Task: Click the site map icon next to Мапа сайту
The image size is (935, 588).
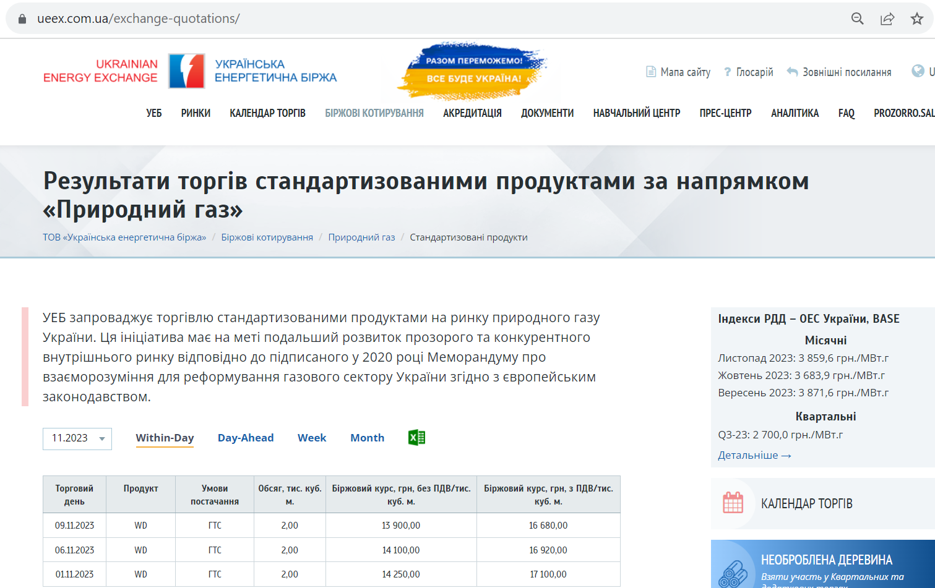Action: 651,71
